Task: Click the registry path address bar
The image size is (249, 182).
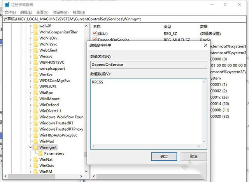Action: [124, 19]
